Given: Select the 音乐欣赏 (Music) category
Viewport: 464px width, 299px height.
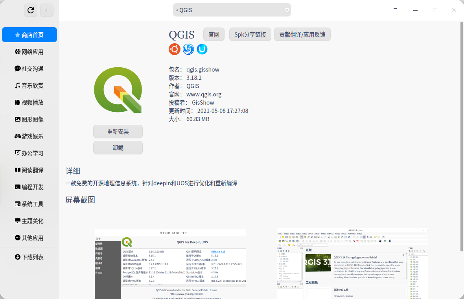Looking at the screenshot, I should (x=29, y=85).
